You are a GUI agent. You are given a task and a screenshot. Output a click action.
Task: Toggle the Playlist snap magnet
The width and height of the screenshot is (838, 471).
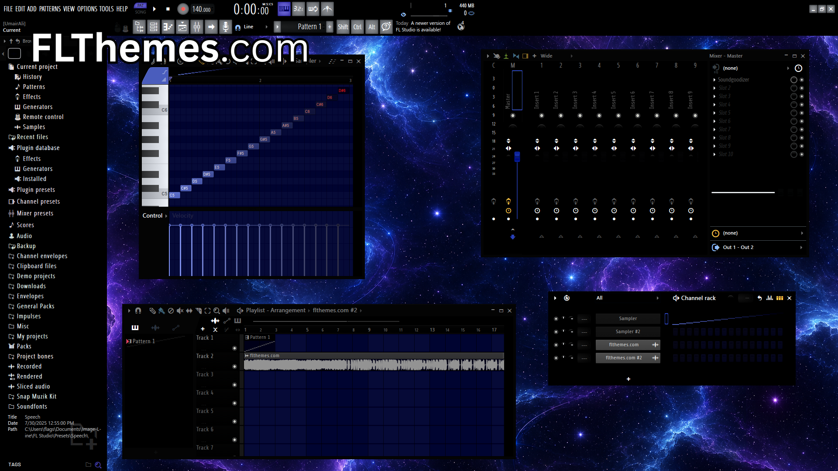click(x=138, y=311)
